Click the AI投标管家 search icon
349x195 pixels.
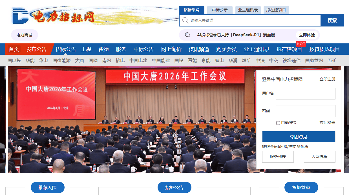pos(187,35)
